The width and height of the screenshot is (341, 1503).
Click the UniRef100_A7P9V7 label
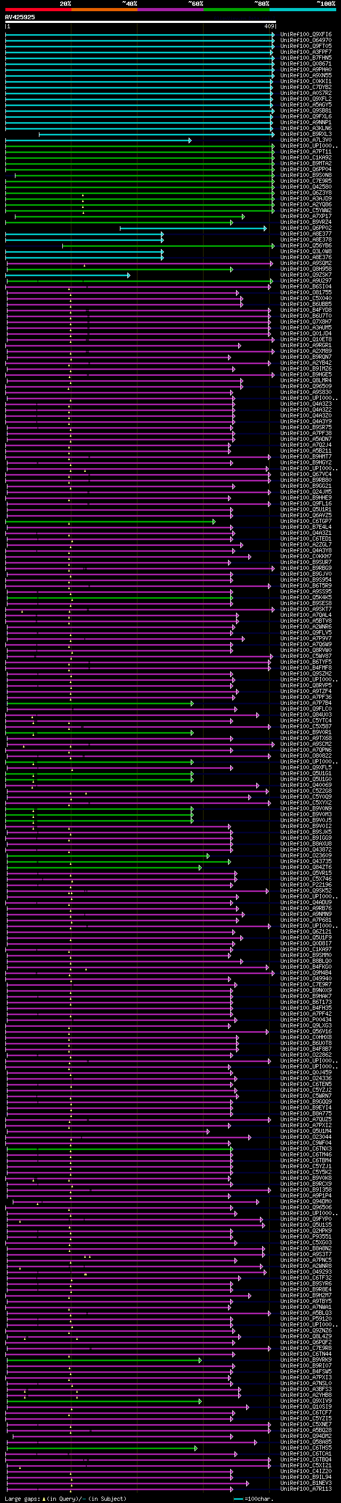click(x=305, y=638)
